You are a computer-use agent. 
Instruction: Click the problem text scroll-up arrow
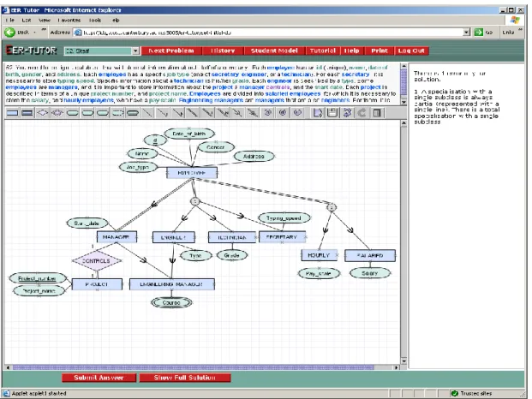click(x=403, y=67)
